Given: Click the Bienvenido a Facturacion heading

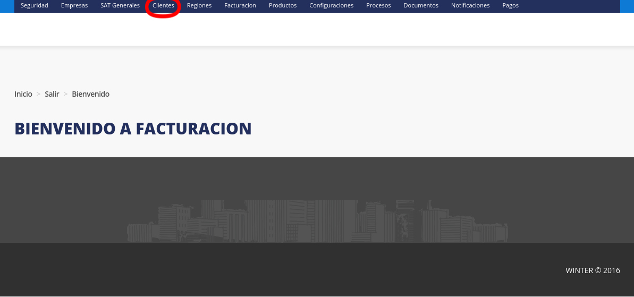Looking at the screenshot, I should 133,129.
